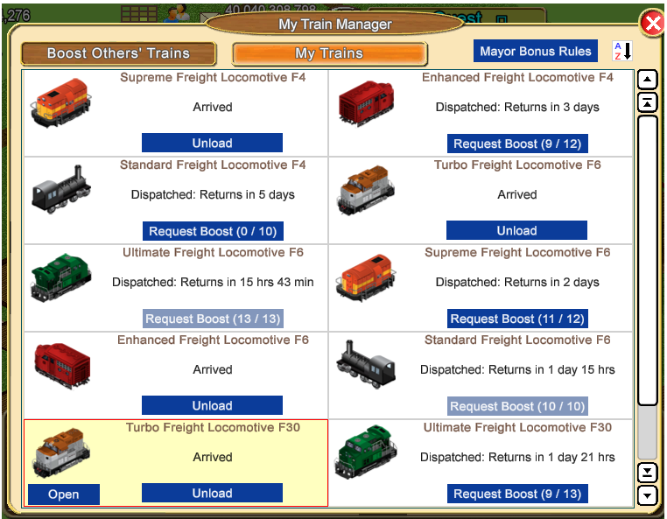Viewport: 667px width, 519px height.
Task: Unload Turbo Freight Locomotive F30
Action: click(x=212, y=493)
